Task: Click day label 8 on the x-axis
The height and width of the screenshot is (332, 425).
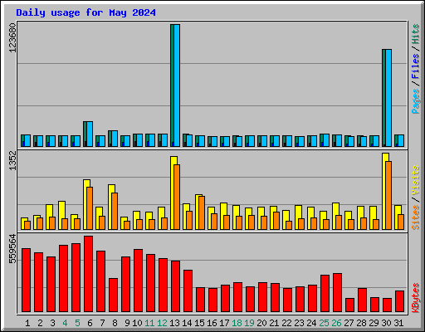Action: pos(115,323)
